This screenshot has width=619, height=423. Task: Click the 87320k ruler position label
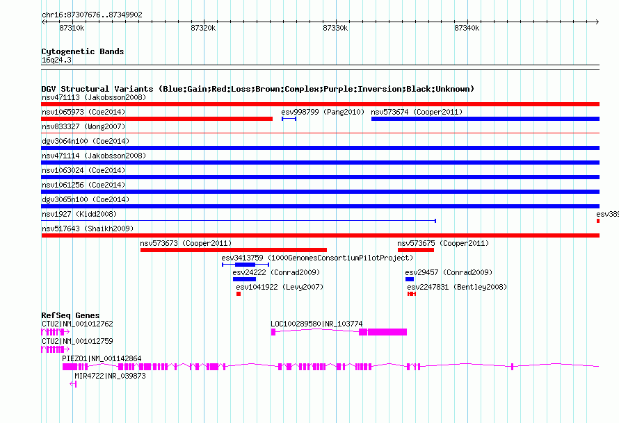pos(203,28)
